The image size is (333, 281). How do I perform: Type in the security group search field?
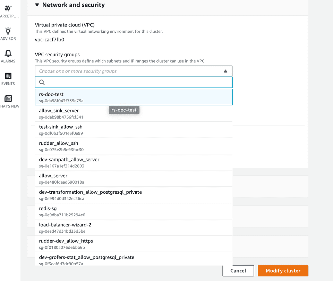tap(137, 82)
